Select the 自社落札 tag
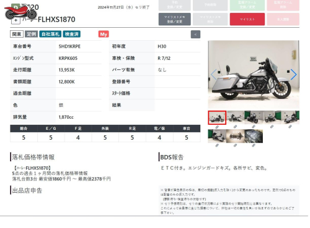The height and width of the screenshot is (228, 310). pos(50,34)
